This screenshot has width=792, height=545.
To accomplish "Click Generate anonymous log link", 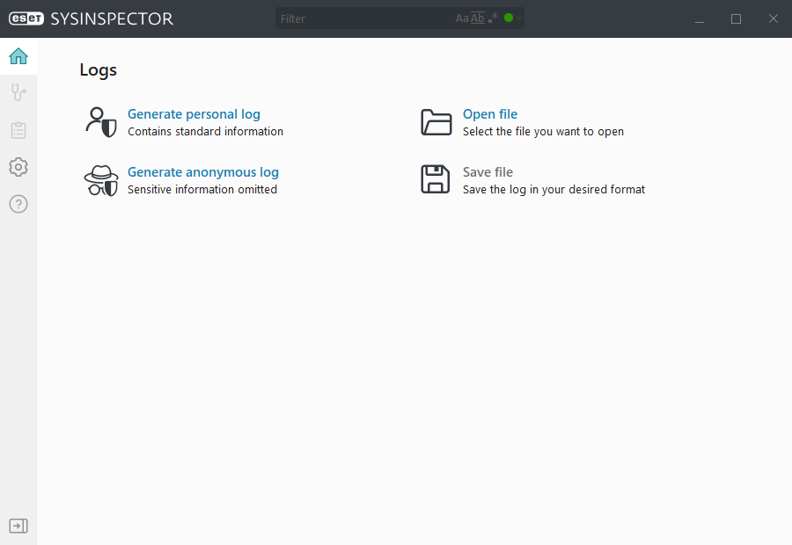I will coord(203,172).
